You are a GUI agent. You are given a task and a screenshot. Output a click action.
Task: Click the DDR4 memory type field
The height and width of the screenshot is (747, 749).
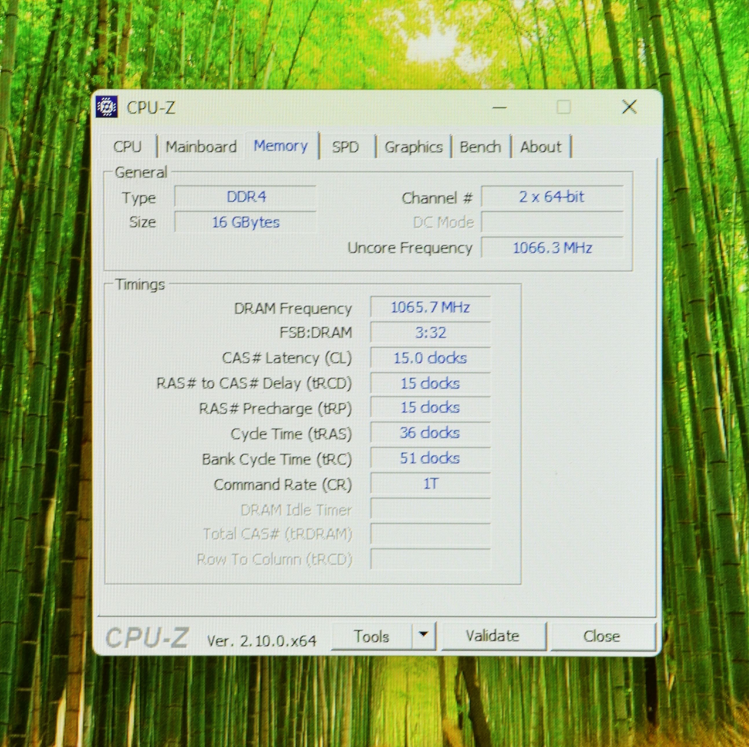click(x=245, y=197)
